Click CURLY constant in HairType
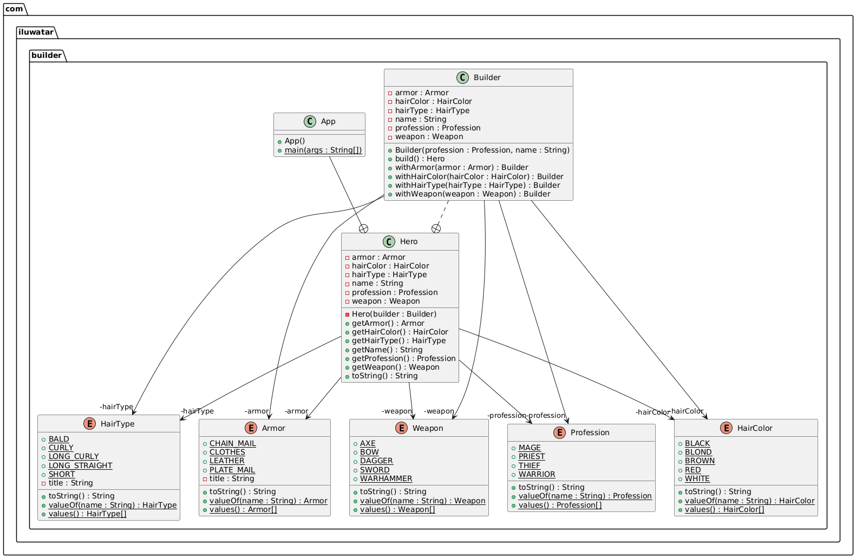 point(61,448)
